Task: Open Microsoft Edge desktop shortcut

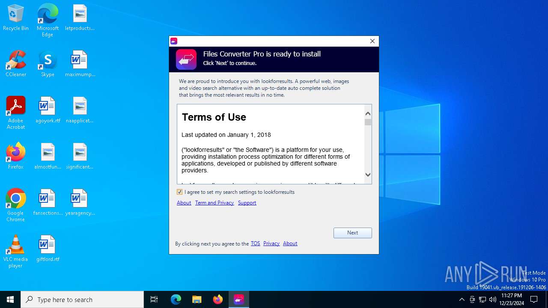Action: 48,20
